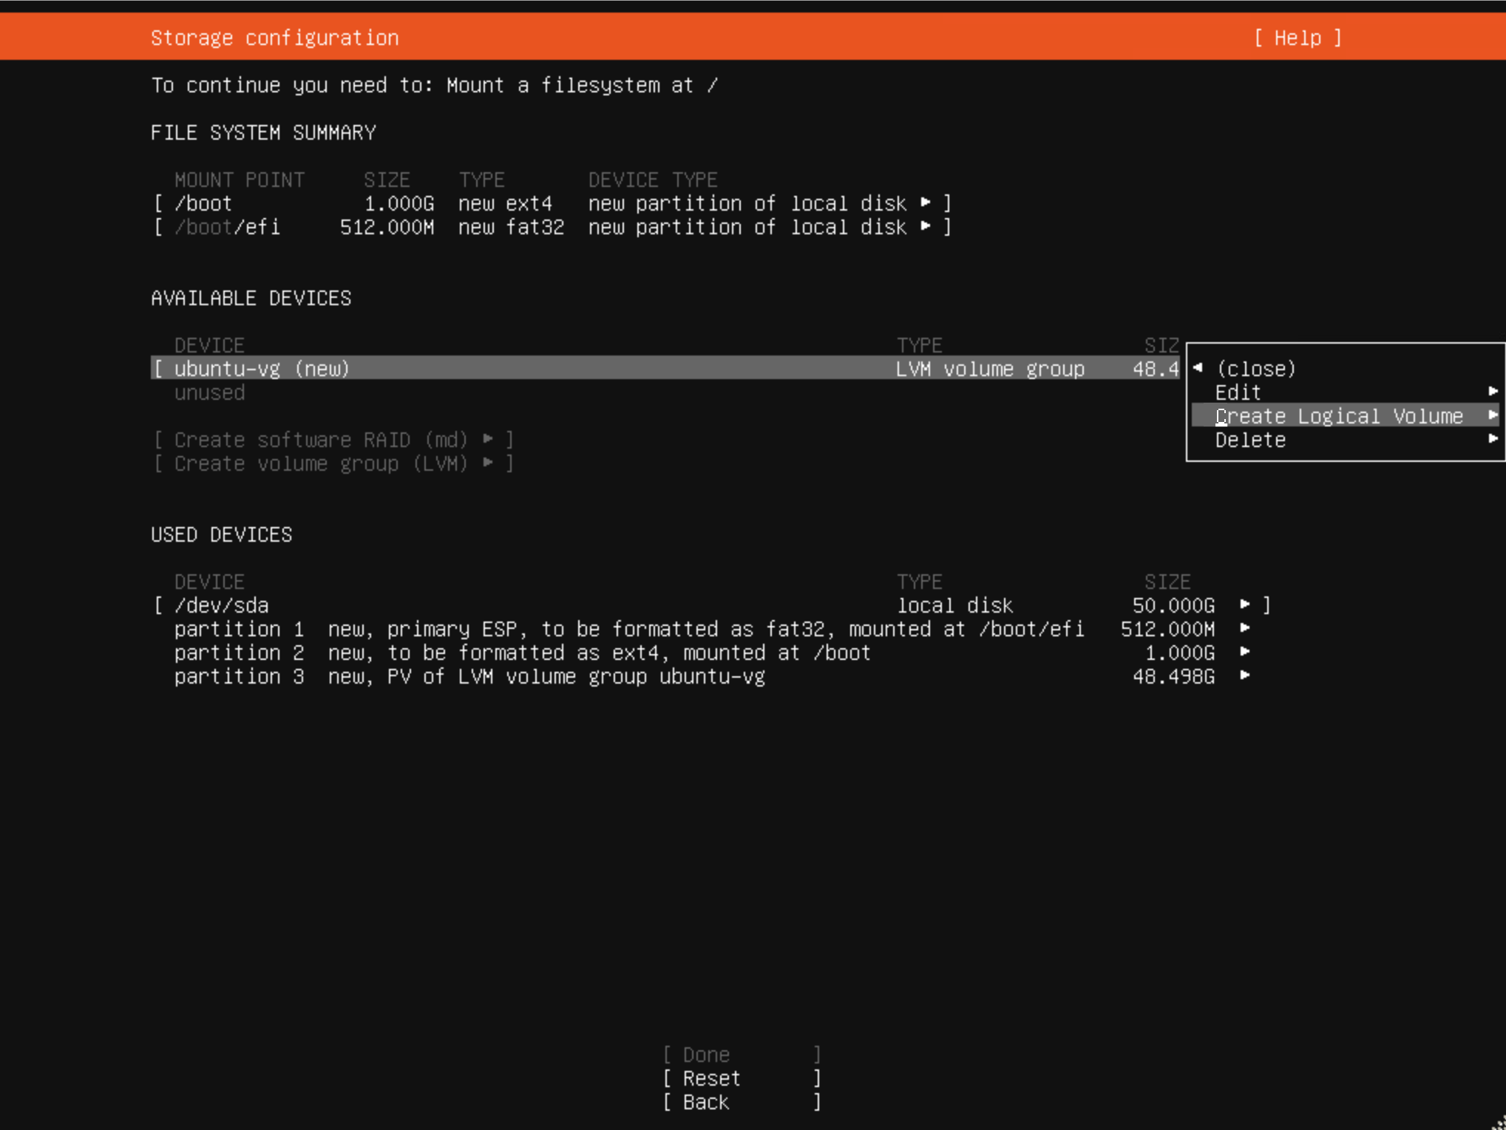
Task: Open the Help menu
Action: click(1297, 37)
